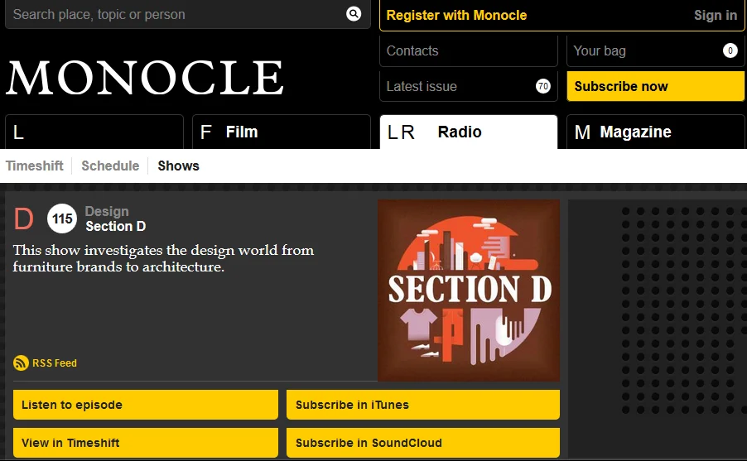The height and width of the screenshot is (461, 747).
Task: Open Register with Monocle
Action: [x=456, y=15]
